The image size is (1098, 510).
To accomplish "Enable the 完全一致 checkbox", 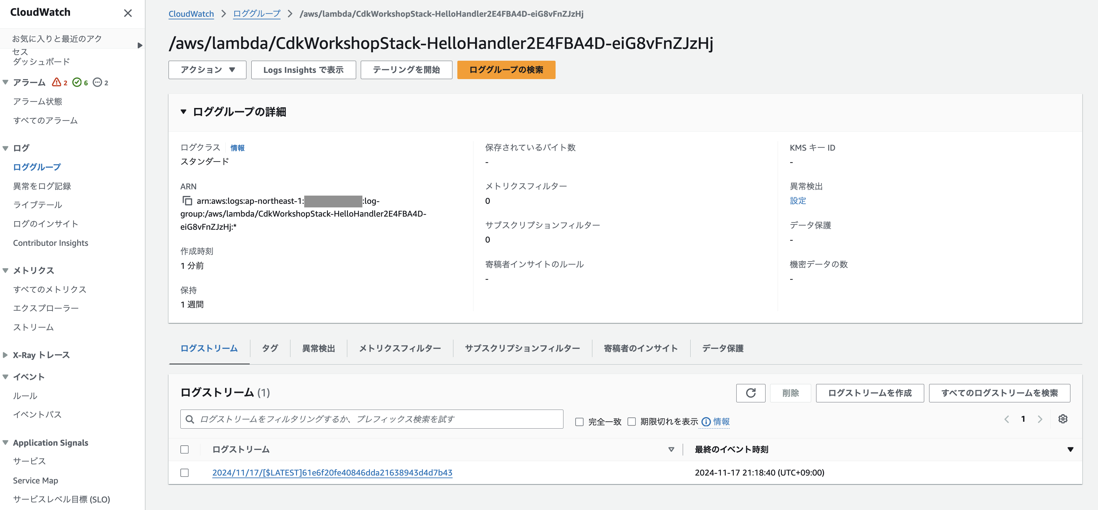I will [x=579, y=421].
